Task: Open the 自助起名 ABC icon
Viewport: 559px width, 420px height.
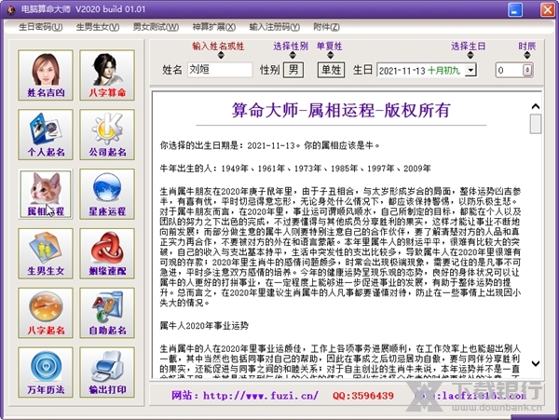Action: click(107, 313)
